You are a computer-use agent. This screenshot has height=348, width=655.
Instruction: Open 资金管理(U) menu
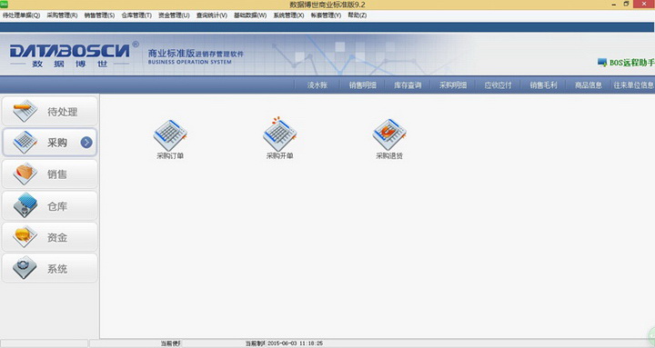(x=174, y=15)
